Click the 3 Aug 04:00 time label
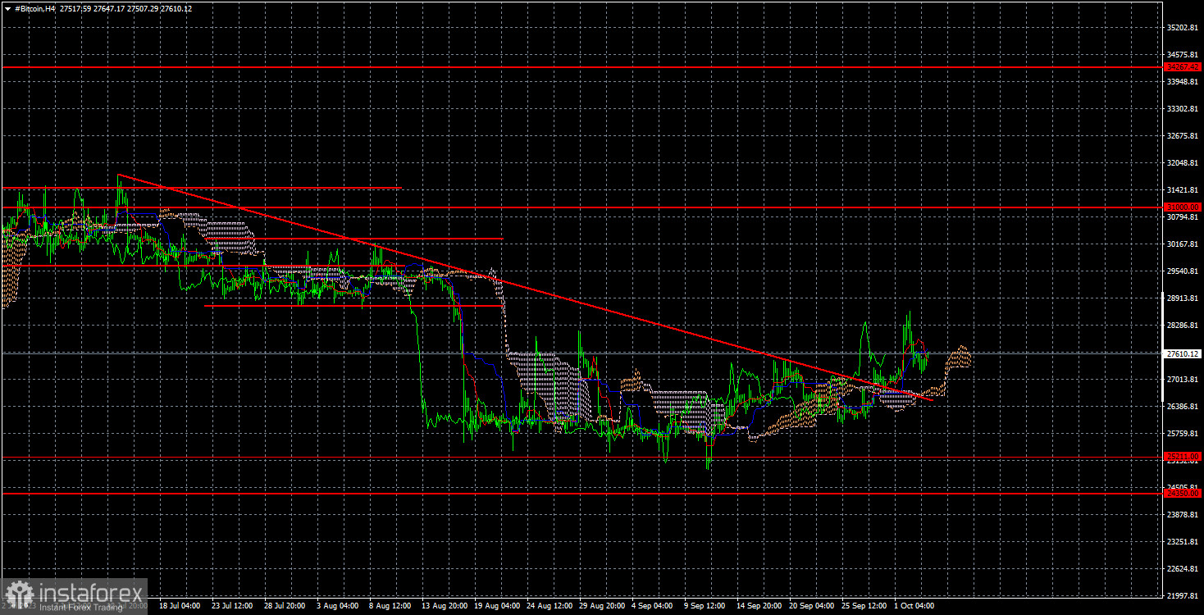 click(x=337, y=606)
